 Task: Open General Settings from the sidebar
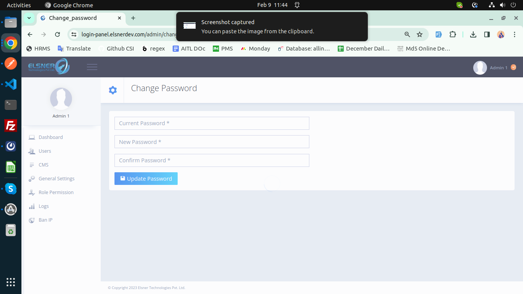pos(56,178)
